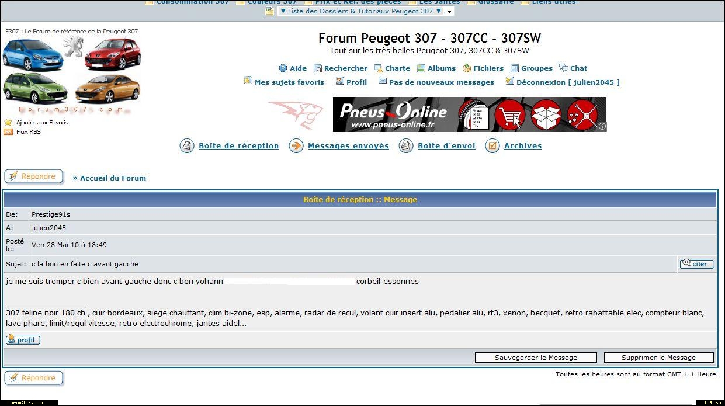Click Supprimer le Message button
Screen dimensions: 725x406
click(658, 358)
